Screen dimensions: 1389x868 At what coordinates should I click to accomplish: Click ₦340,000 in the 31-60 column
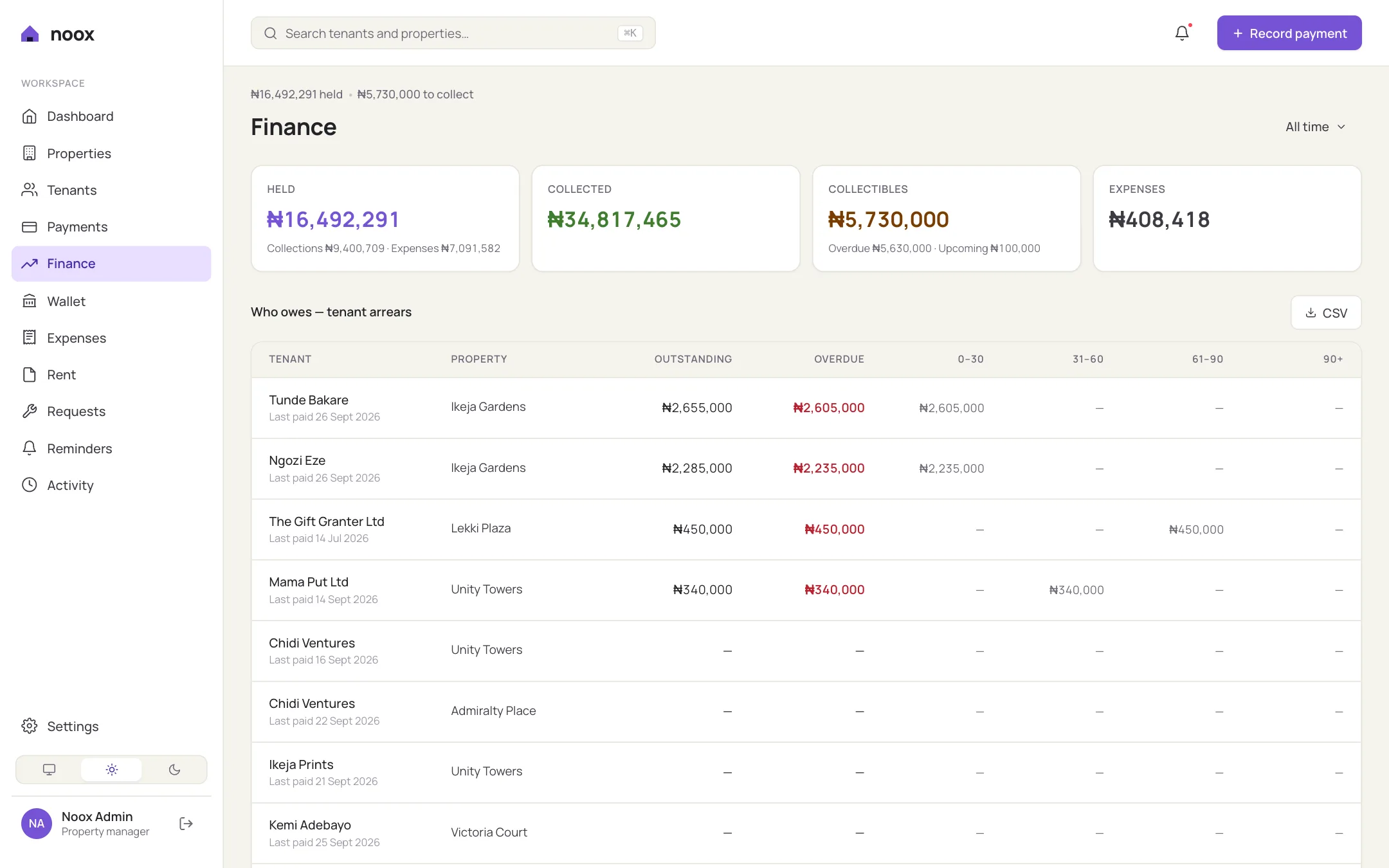(1076, 590)
